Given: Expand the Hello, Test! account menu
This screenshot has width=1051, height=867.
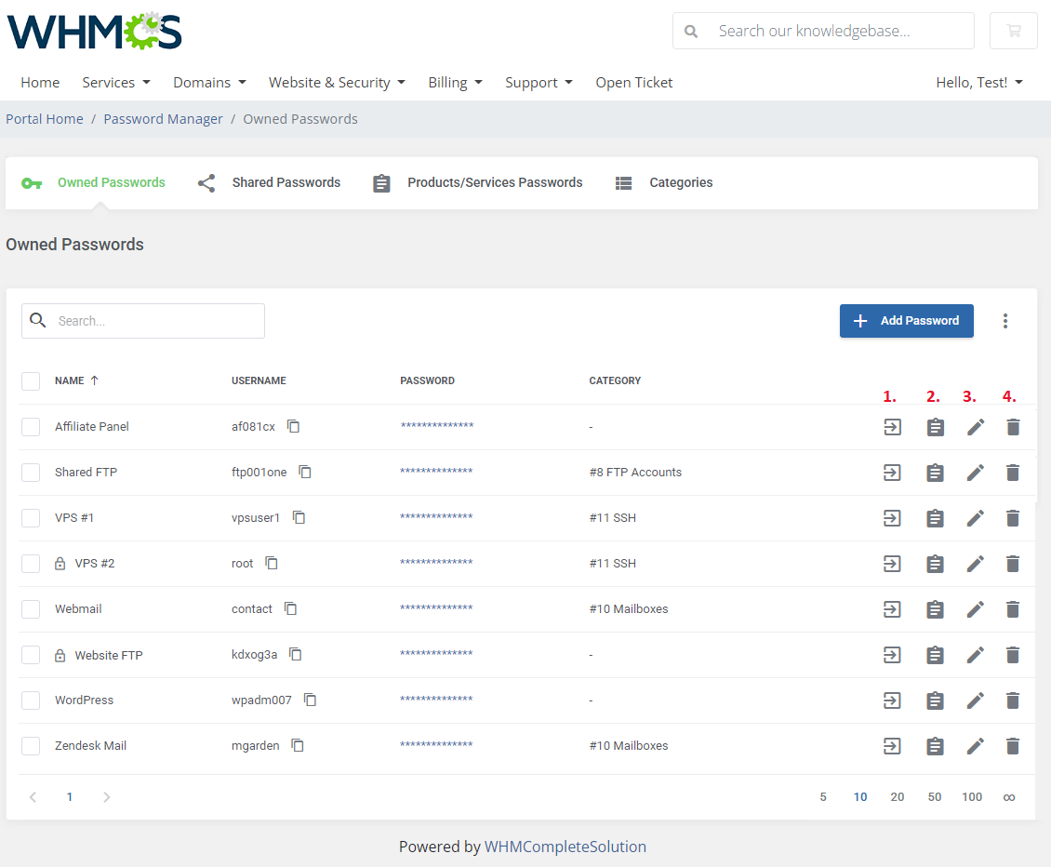Looking at the screenshot, I should point(978,83).
